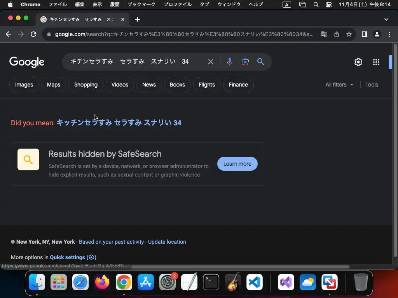Open Firefox from the Dock

pos(102,282)
